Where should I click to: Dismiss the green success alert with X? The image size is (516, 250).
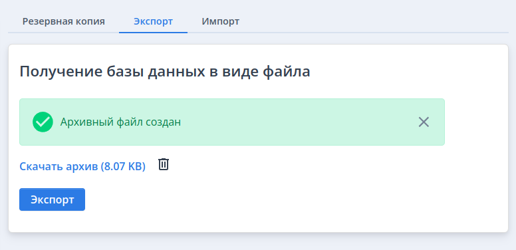424,122
